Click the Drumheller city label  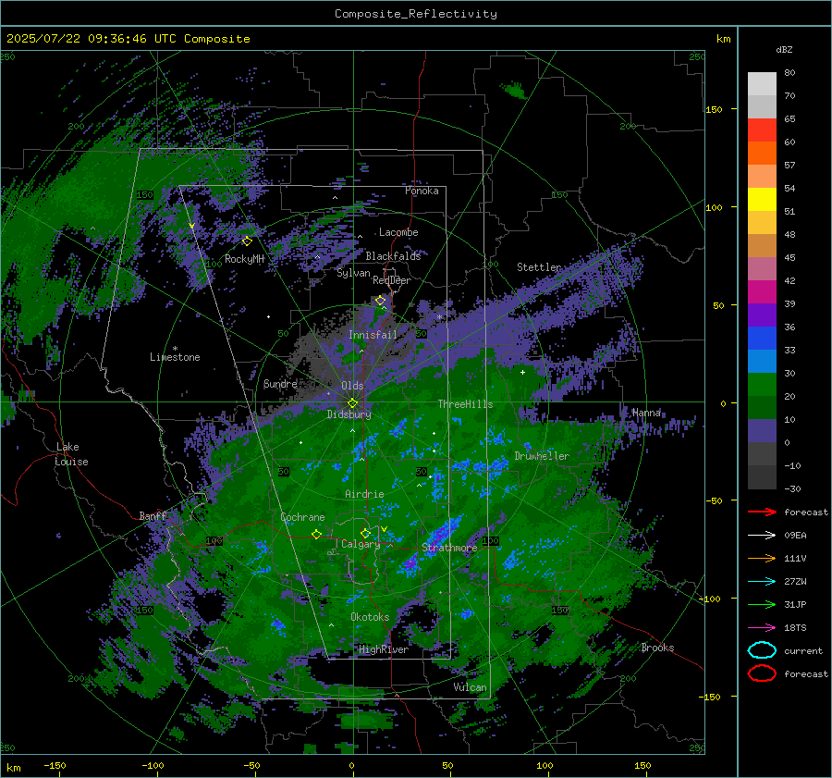(x=542, y=456)
